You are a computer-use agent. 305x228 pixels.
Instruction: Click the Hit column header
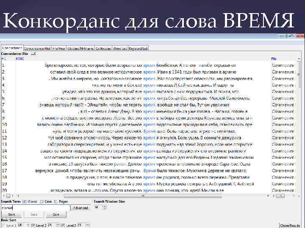point(4,59)
